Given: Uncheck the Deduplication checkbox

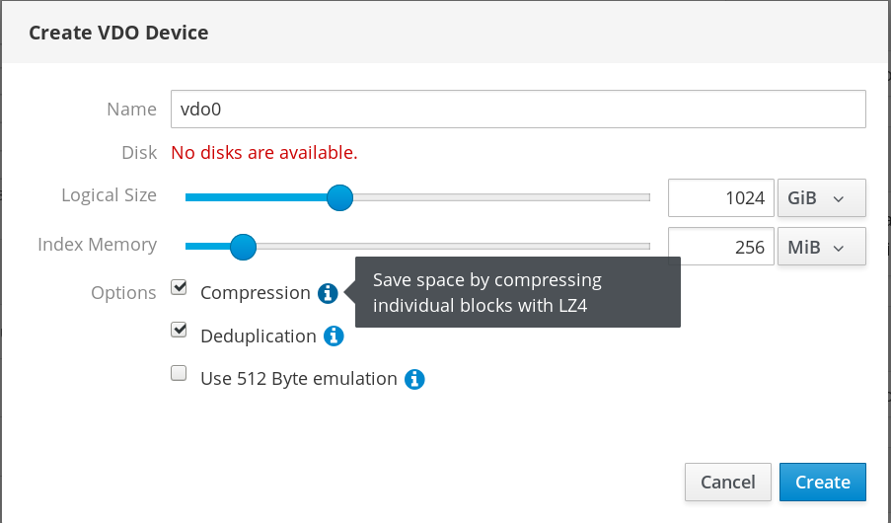Looking at the screenshot, I should coord(179,330).
